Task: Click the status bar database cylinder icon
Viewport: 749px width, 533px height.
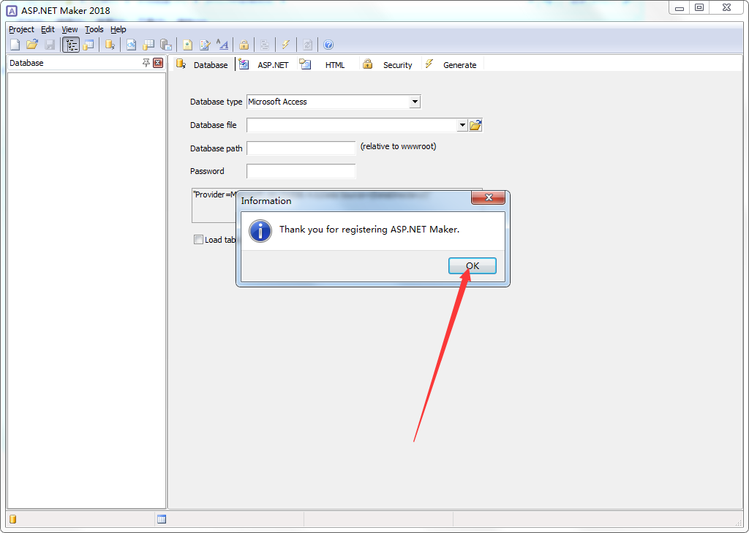Action: pyautogui.click(x=13, y=519)
